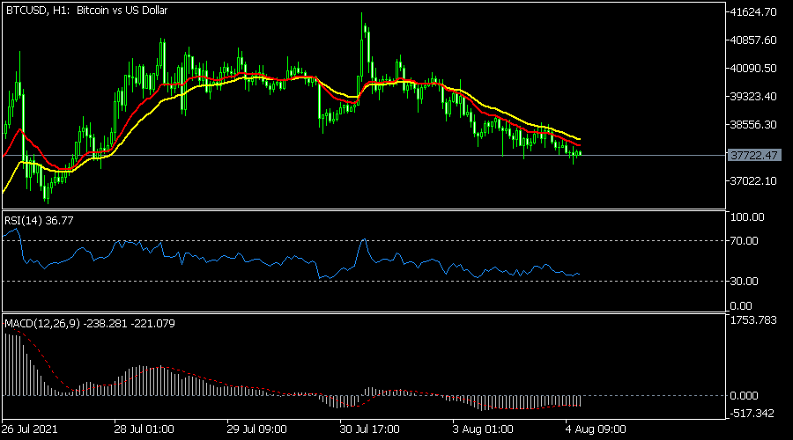Click the 30 Jul 17:00 time label

coord(370,429)
